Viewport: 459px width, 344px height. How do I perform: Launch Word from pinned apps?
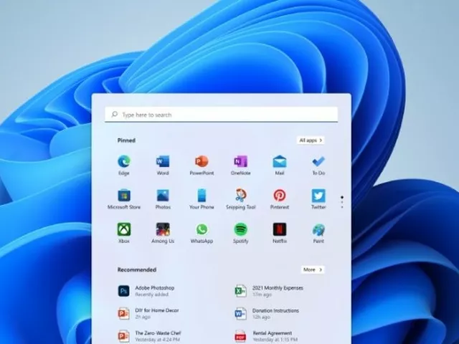click(163, 162)
